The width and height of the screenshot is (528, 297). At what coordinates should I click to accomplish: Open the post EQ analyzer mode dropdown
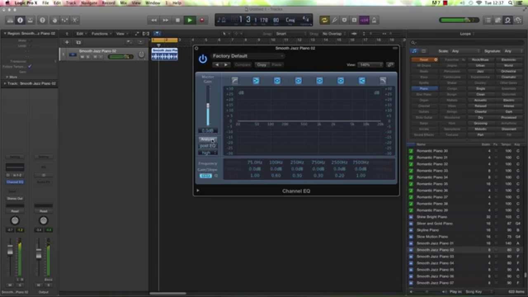coord(207,146)
